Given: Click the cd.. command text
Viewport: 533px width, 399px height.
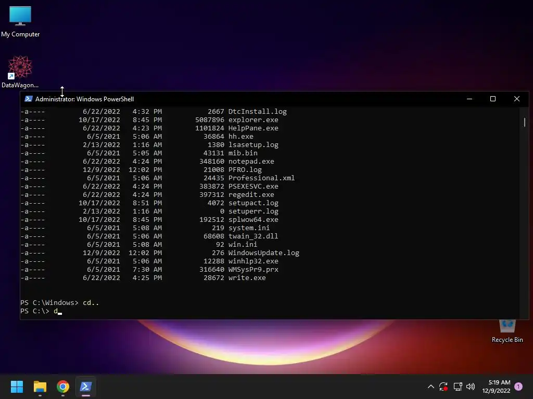Looking at the screenshot, I should [91, 303].
